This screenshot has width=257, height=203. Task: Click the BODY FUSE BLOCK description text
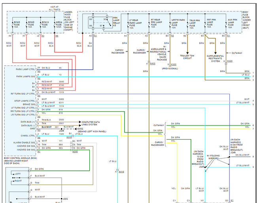246,20
